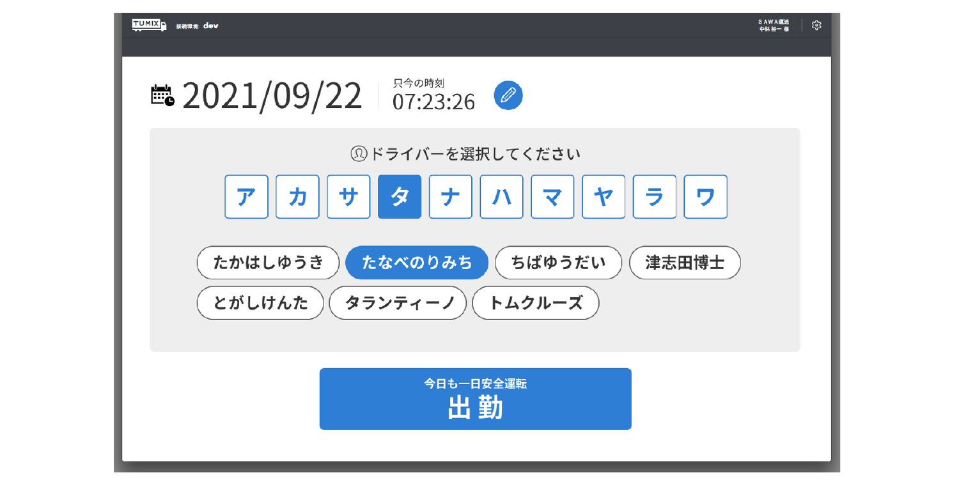Select the カ kana filter
Image resolution: width=959 pixels, height=487 pixels.
coord(297,197)
